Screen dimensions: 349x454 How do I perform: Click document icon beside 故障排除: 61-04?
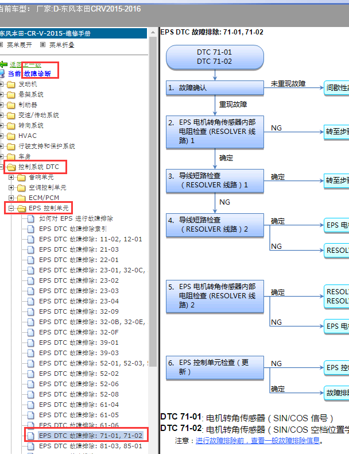coord(30,405)
